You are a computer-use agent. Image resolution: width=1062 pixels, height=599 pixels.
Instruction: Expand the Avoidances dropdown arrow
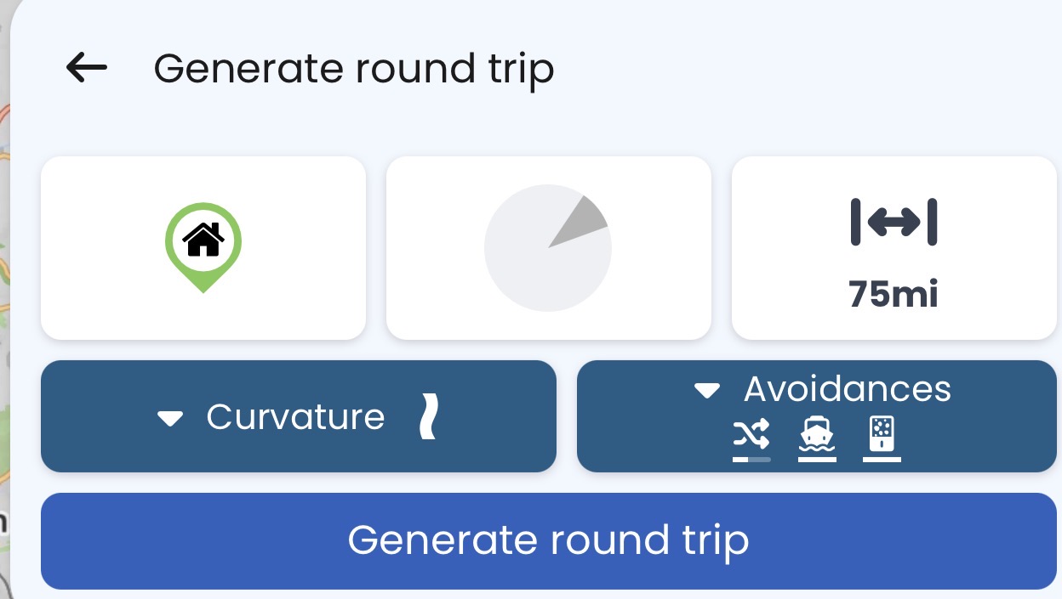coord(707,391)
